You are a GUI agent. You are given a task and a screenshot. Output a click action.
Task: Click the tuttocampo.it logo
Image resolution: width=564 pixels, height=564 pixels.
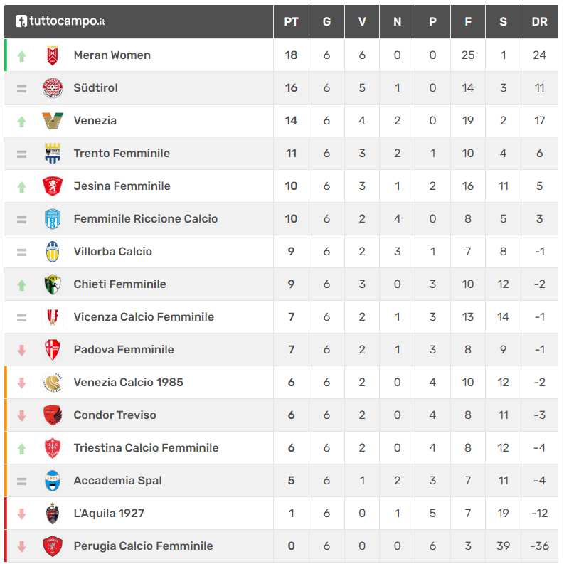tap(60, 21)
